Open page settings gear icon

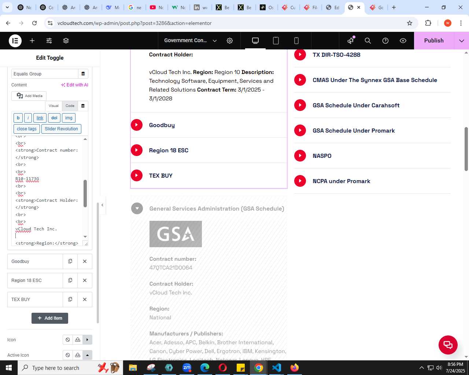[230, 41]
